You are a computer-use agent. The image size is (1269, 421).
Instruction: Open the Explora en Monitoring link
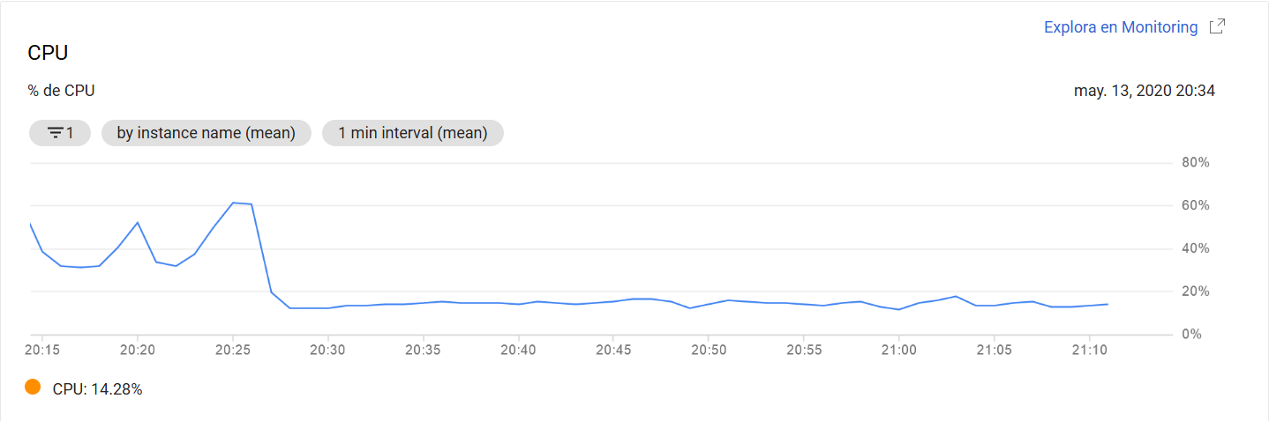pos(1121,27)
